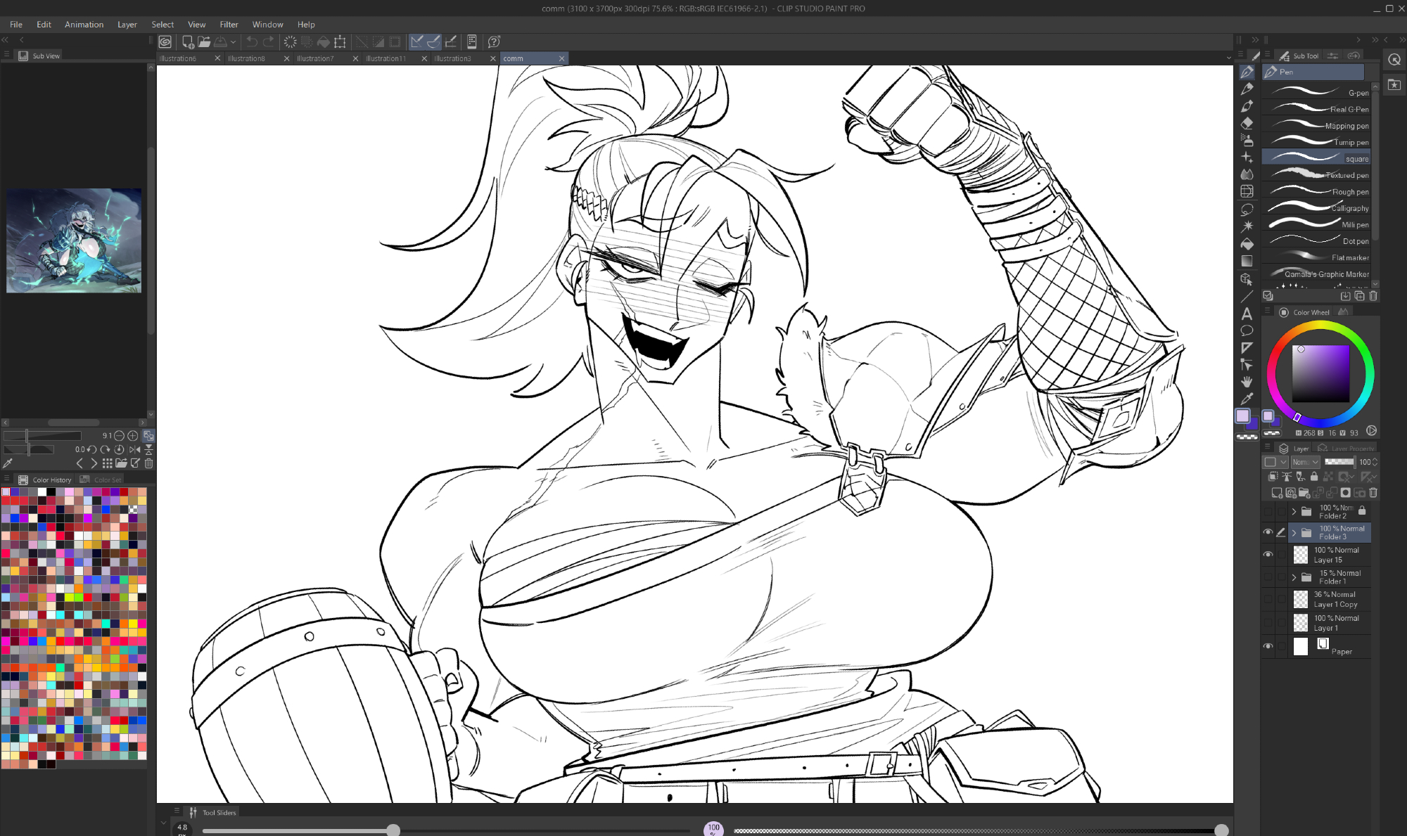Expand Folder 1 in the layer list

click(1294, 577)
